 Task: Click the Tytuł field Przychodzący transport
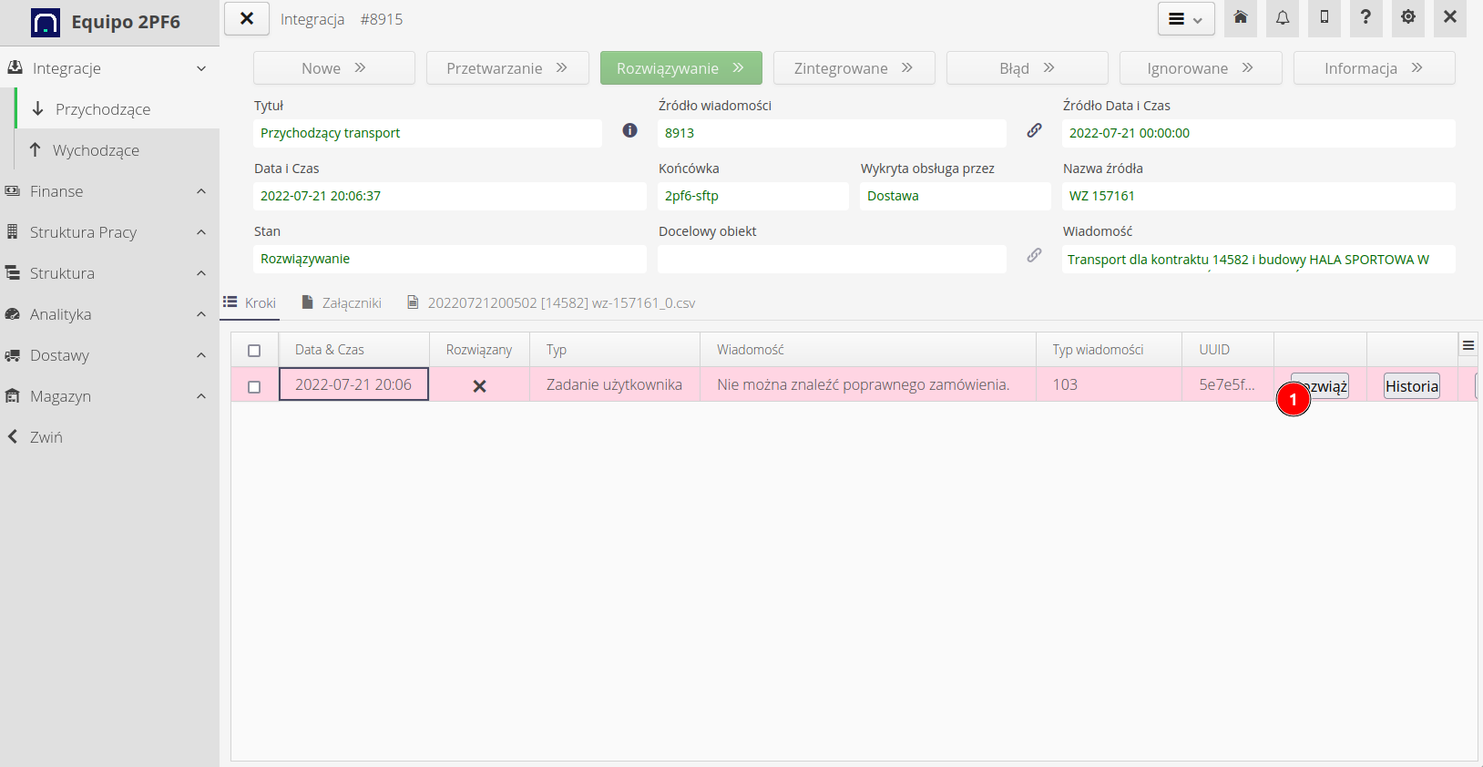pos(427,133)
